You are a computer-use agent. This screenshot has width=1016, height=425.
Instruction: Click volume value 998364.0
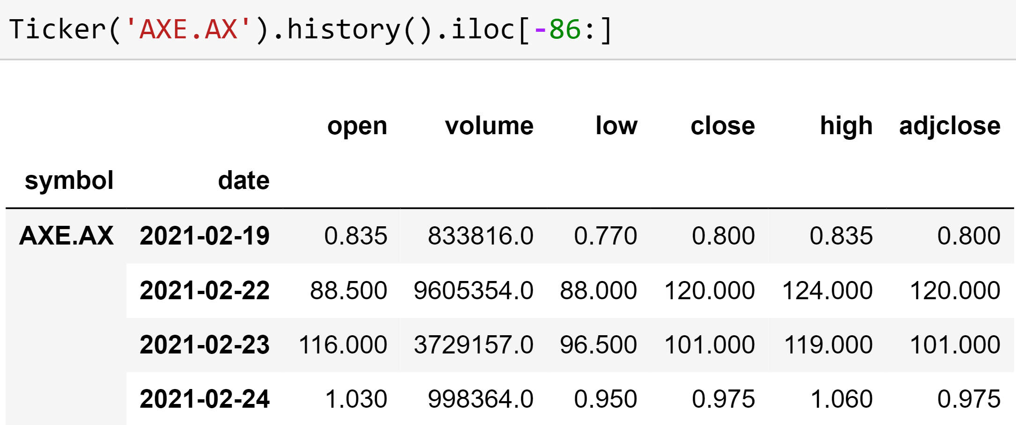pyautogui.click(x=481, y=399)
